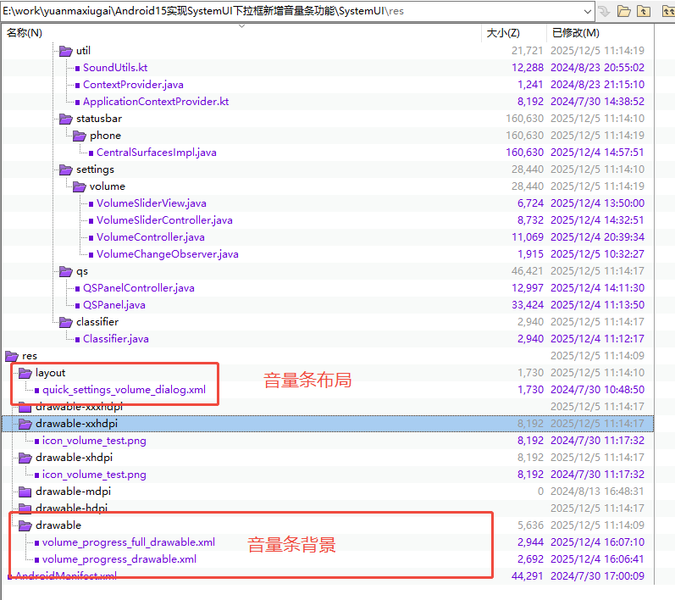Sort by the 已修改(M) column header

pyautogui.click(x=576, y=33)
